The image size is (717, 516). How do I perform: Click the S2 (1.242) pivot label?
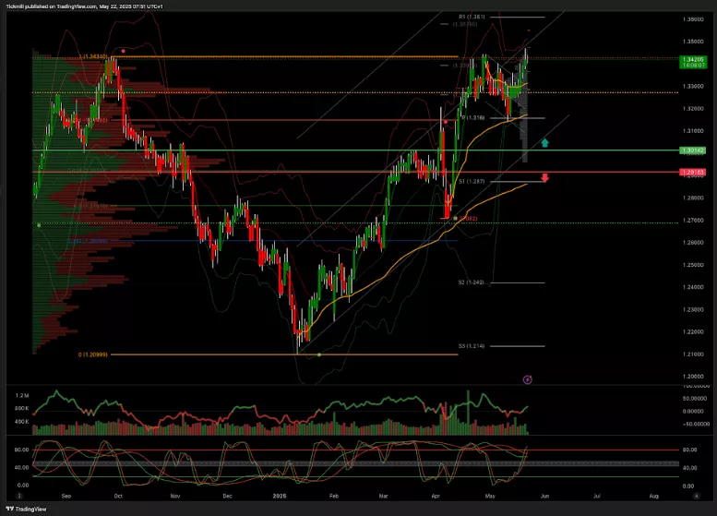[x=472, y=282]
